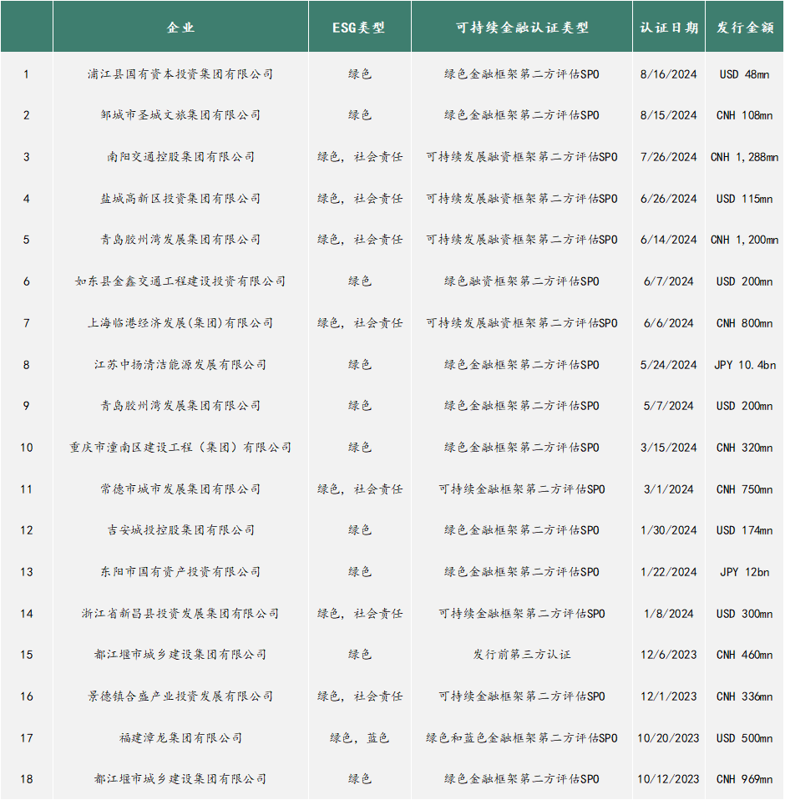The image size is (785, 800).
Task: Click the date 3/1/2024
Action: (x=669, y=489)
